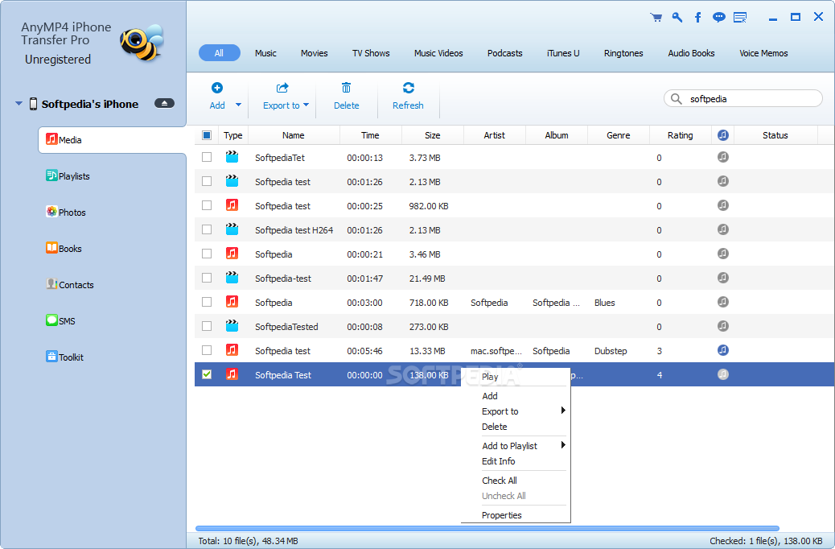Sort by the Size column header

(433, 135)
